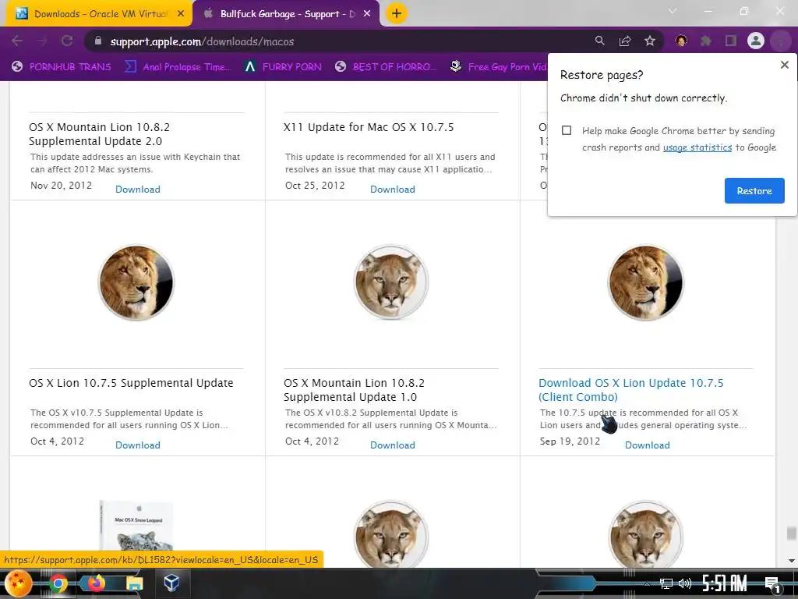This screenshot has height=599, width=798.
Task: Open a new tab with plus button
Action: [x=397, y=13]
